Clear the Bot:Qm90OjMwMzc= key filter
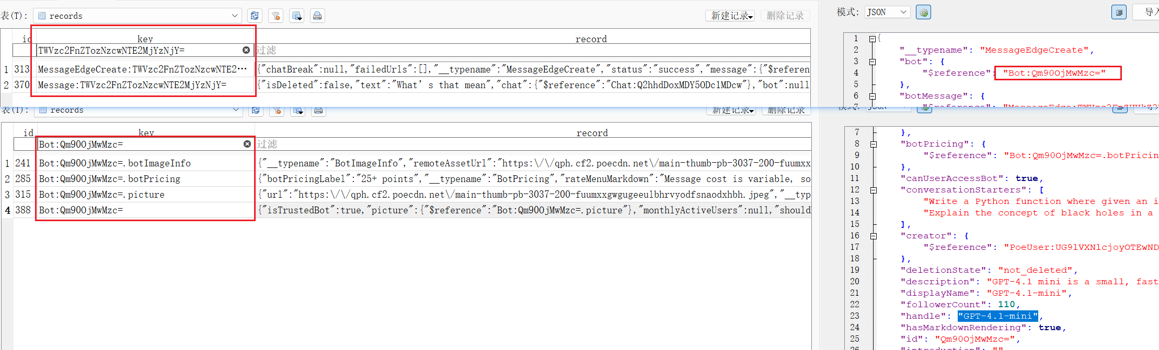Image resolution: width=1159 pixels, height=350 pixels. pyautogui.click(x=247, y=144)
